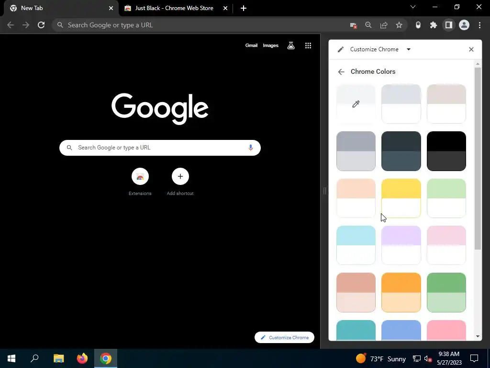The image size is (490, 368).
Task: Open Chrome's three-dot menu
Action: pyautogui.click(x=479, y=25)
